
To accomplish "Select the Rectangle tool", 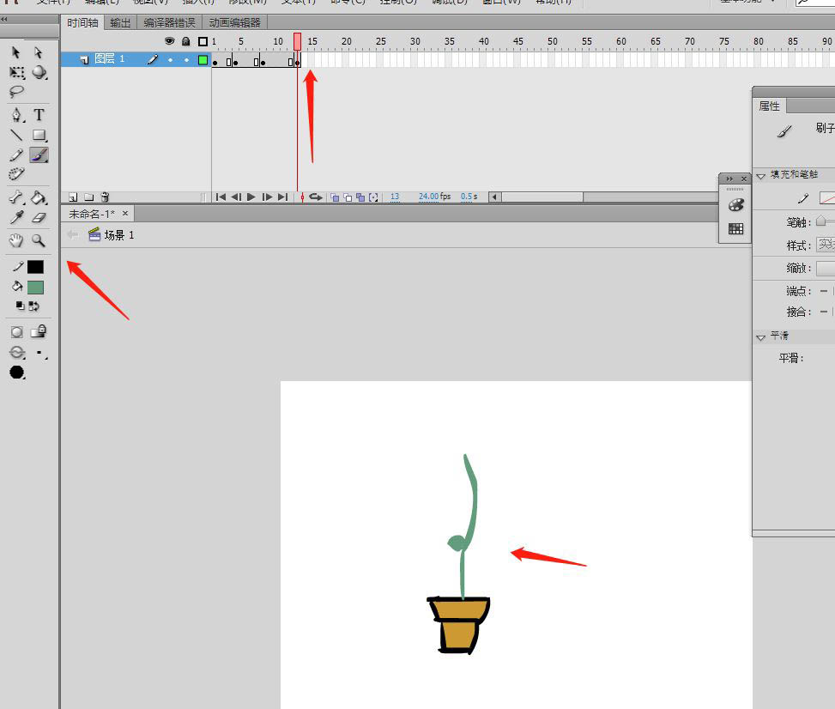I will (39, 135).
